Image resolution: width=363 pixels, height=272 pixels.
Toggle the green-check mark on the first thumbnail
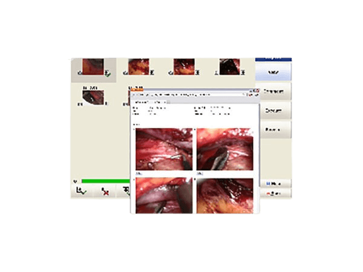pyautogui.click(x=108, y=73)
